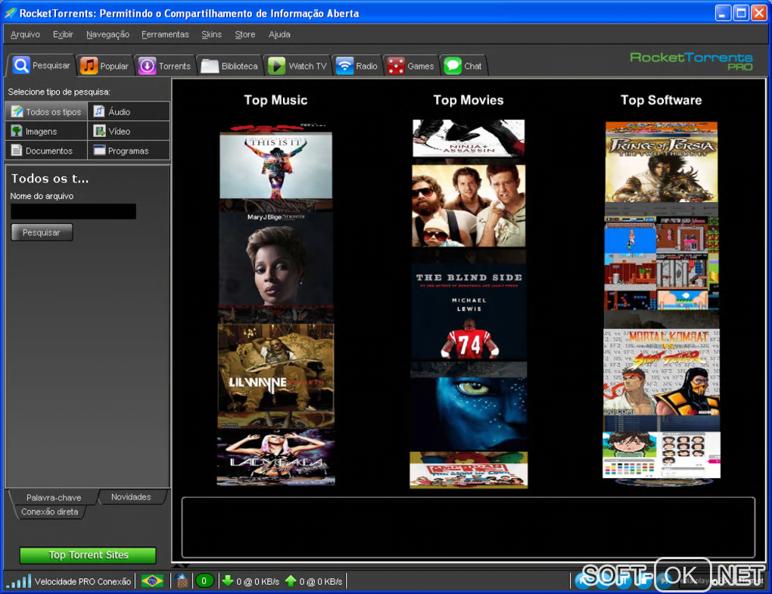Open the retro game screenshots collage thumbnail

[x=661, y=263]
